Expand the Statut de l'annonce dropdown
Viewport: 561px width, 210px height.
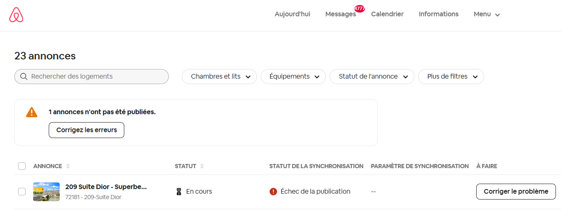click(372, 77)
